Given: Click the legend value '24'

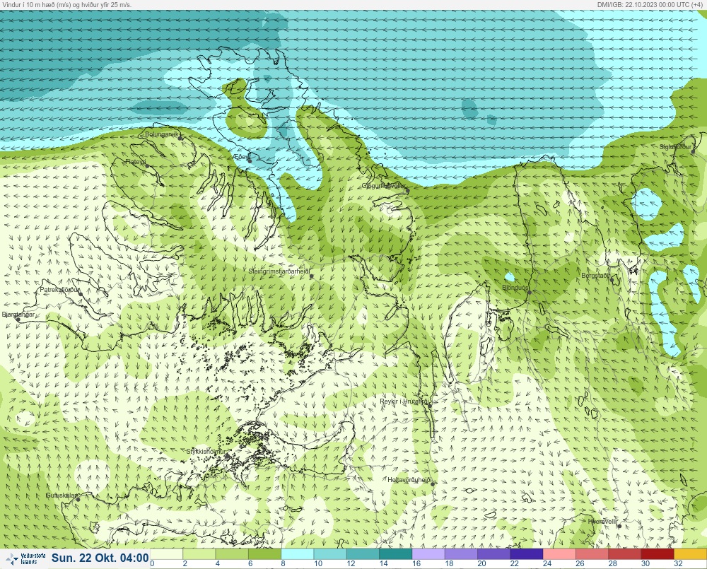Looking at the screenshot, I should (547, 563).
